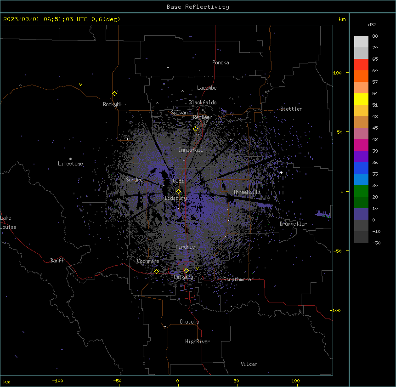Click the Base_Reflectivity title text
Image resolution: width=396 pixels, height=387 pixels.
pos(198,7)
